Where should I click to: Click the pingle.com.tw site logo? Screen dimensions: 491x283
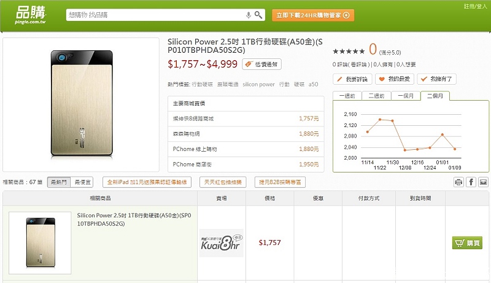[30, 15]
